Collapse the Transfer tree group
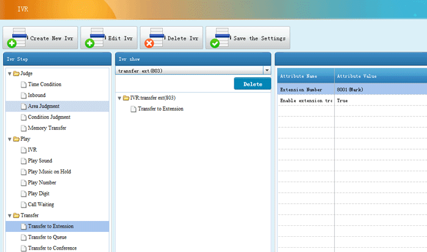 click(9, 215)
